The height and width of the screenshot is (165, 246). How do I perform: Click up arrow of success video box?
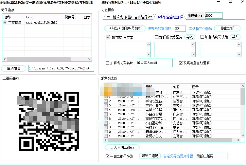pos(239,44)
